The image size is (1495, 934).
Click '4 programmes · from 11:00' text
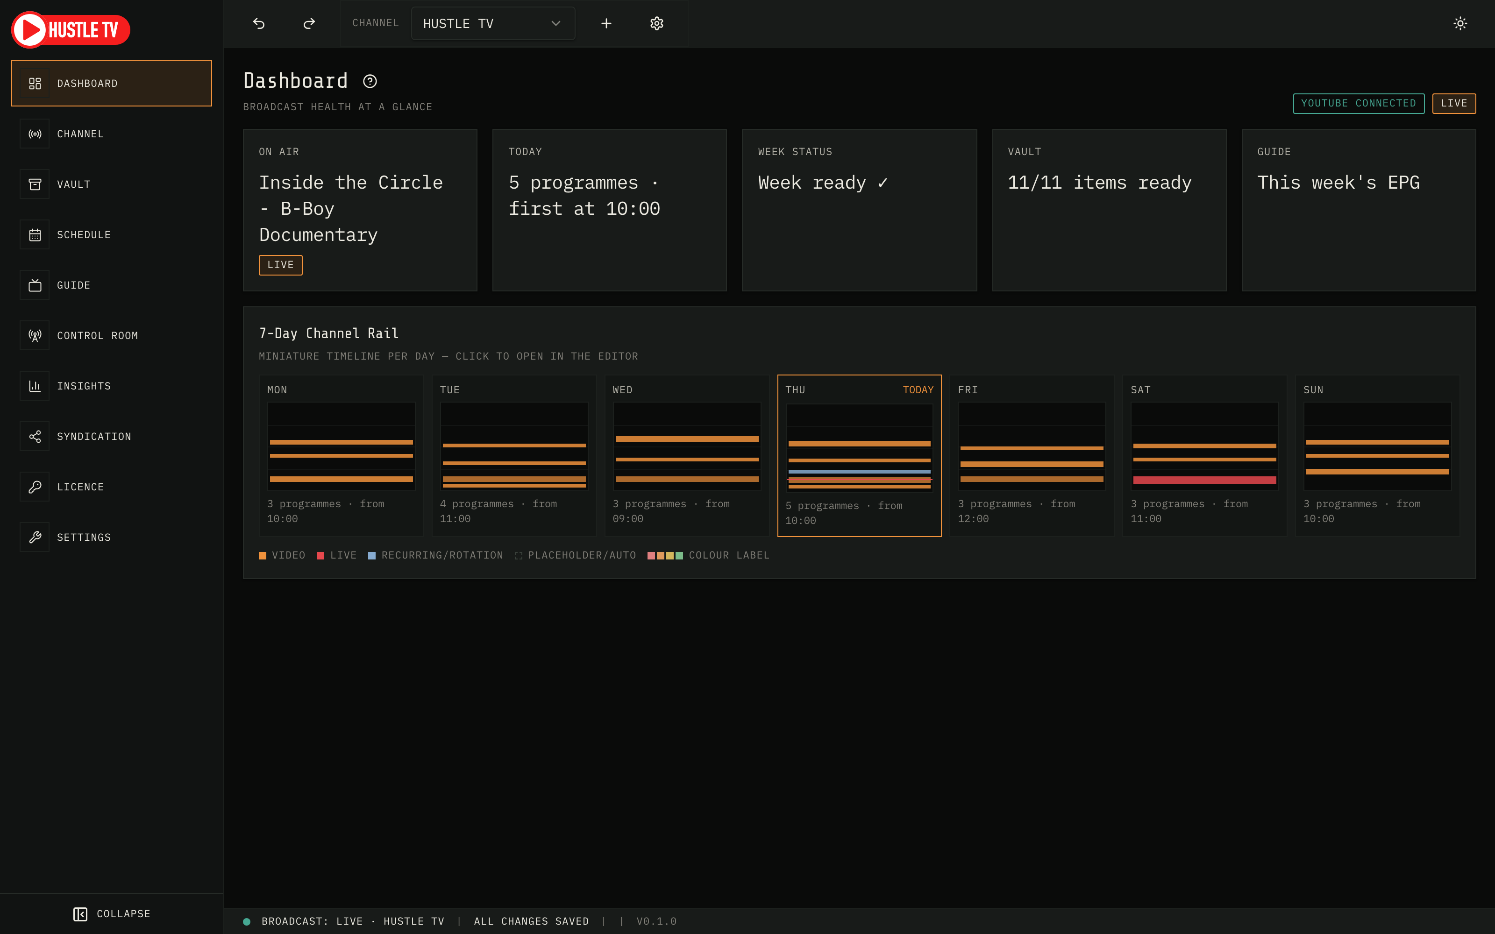coord(498,511)
